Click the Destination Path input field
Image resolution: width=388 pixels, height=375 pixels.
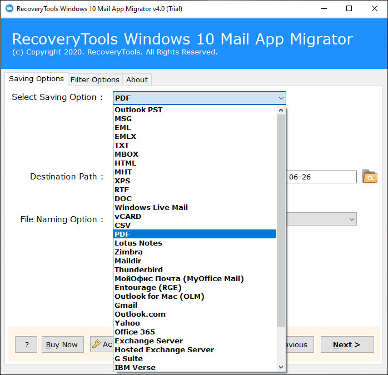point(321,177)
